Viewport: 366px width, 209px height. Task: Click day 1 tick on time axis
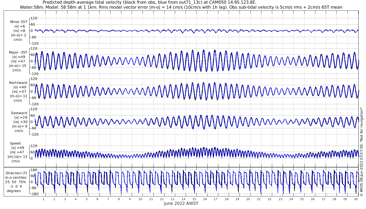click(x=43, y=199)
